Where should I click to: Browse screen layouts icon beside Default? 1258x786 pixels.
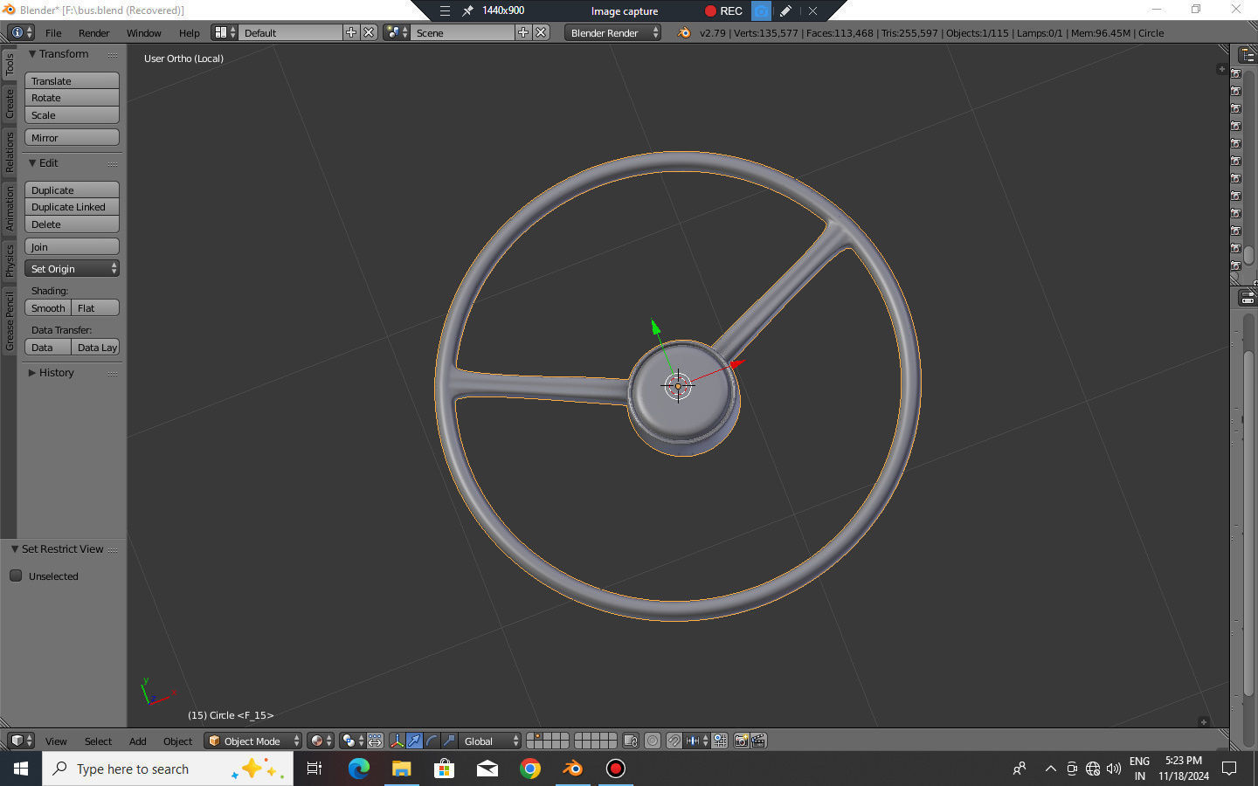tap(225, 32)
